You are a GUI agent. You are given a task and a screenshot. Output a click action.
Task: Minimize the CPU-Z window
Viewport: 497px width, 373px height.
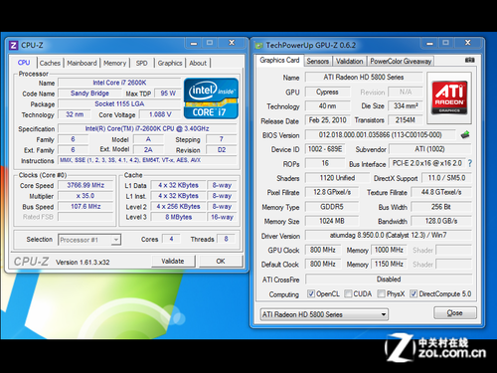point(194,43)
